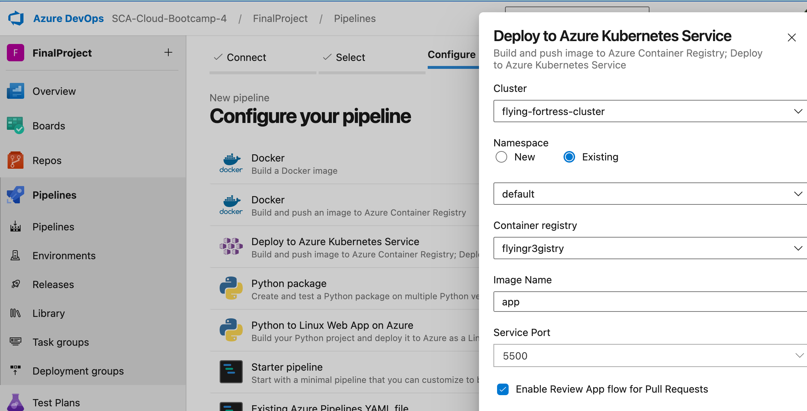
Task: Click the Test Plans flask icon
Action: point(15,402)
